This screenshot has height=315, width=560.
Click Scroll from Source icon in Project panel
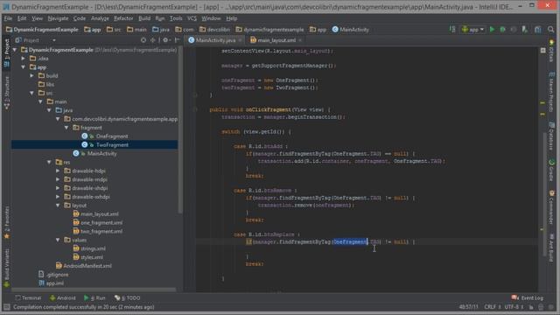pos(143,40)
